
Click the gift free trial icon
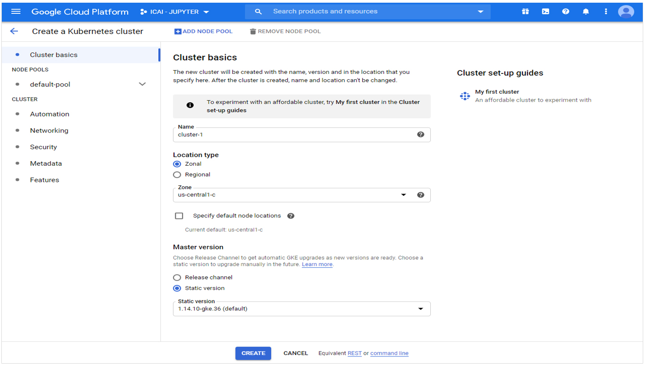click(x=525, y=12)
